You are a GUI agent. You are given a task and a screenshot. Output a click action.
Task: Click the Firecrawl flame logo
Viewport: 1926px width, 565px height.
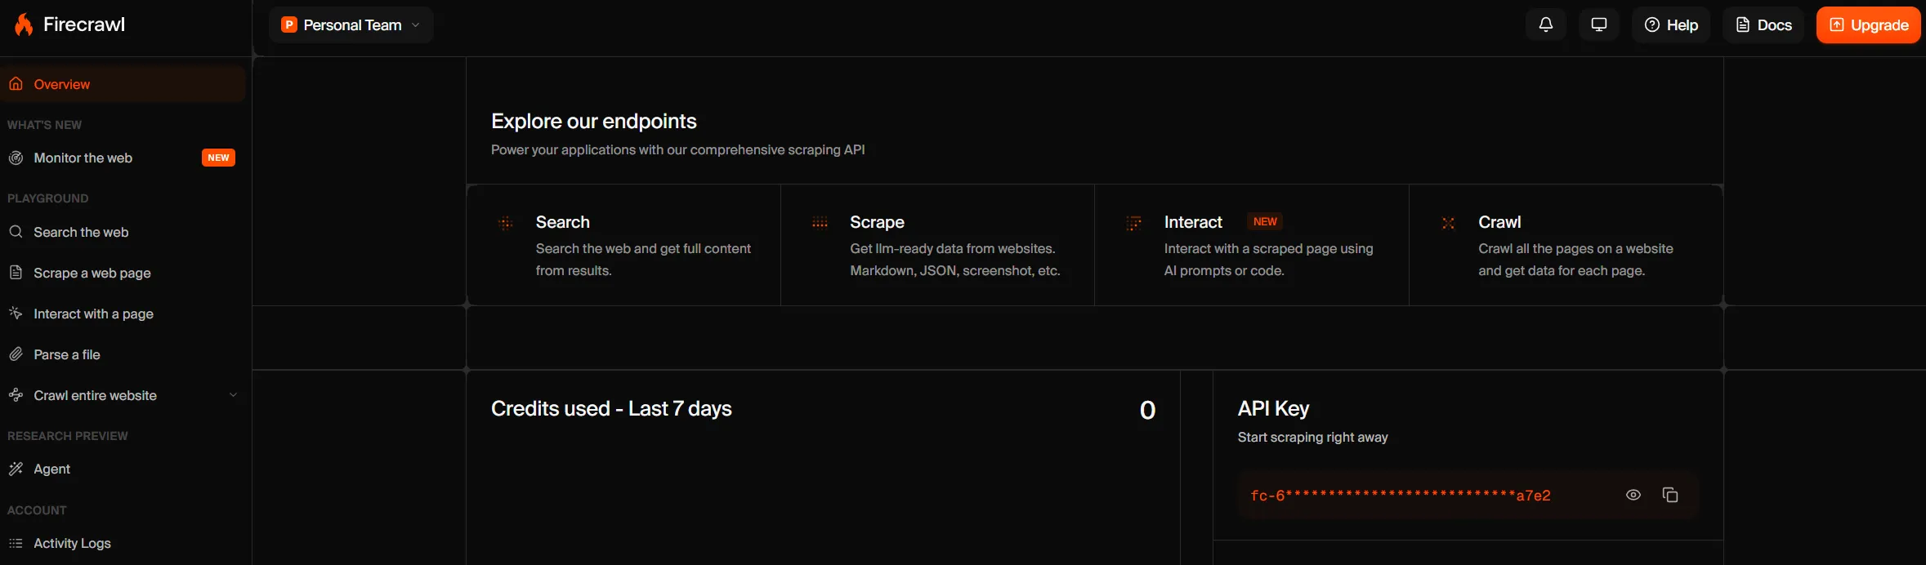pyautogui.click(x=24, y=24)
